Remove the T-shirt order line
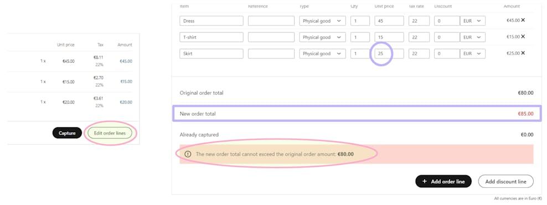Screen dimensions: 547x205 click(523, 36)
